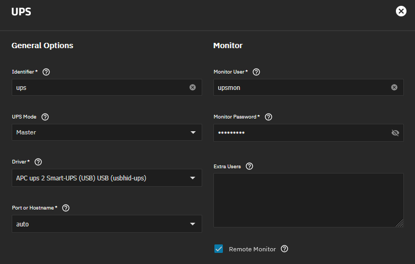Uncheck the Remote Monitor checkbox

219,249
